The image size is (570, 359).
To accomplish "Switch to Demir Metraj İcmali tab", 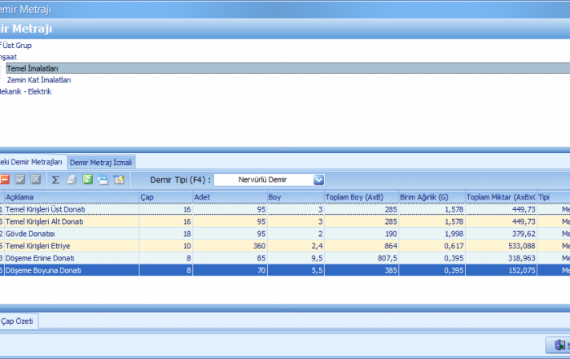I will coord(101,162).
